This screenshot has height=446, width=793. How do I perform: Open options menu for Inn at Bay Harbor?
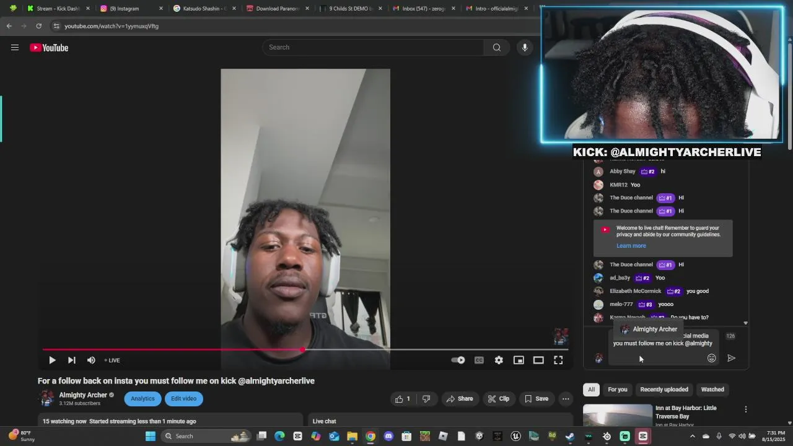click(746, 409)
